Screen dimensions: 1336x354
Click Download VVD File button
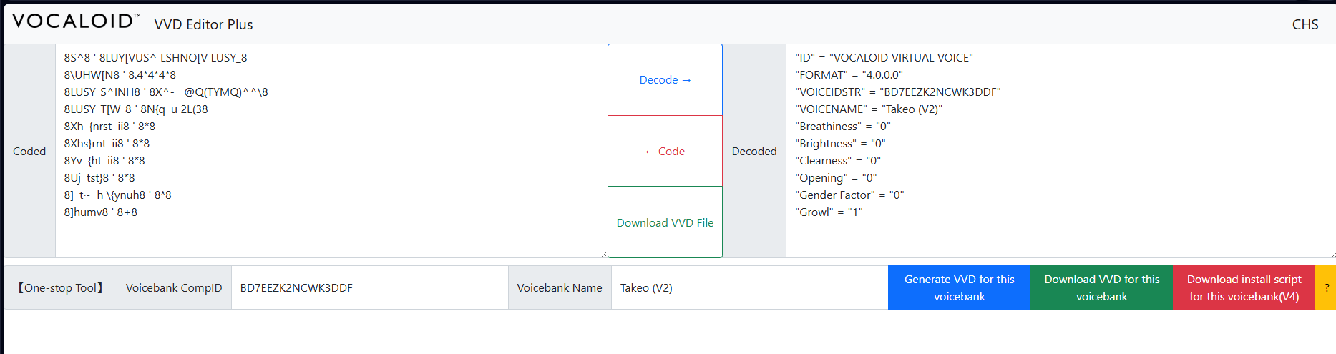[665, 222]
